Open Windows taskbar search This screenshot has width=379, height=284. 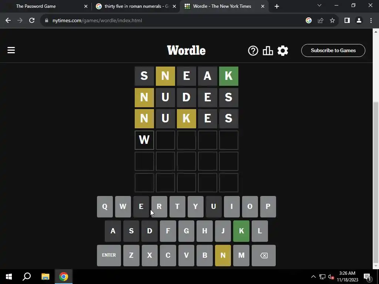[27, 277]
